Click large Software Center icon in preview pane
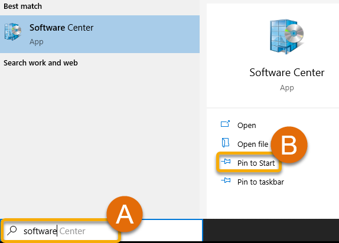Screen dimensions: 339x243 [286, 37]
